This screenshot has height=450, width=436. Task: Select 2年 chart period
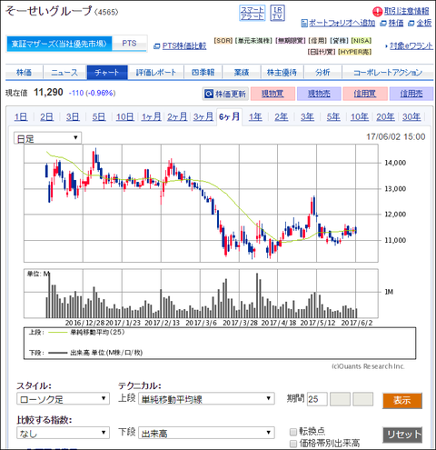pyautogui.click(x=282, y=117)
